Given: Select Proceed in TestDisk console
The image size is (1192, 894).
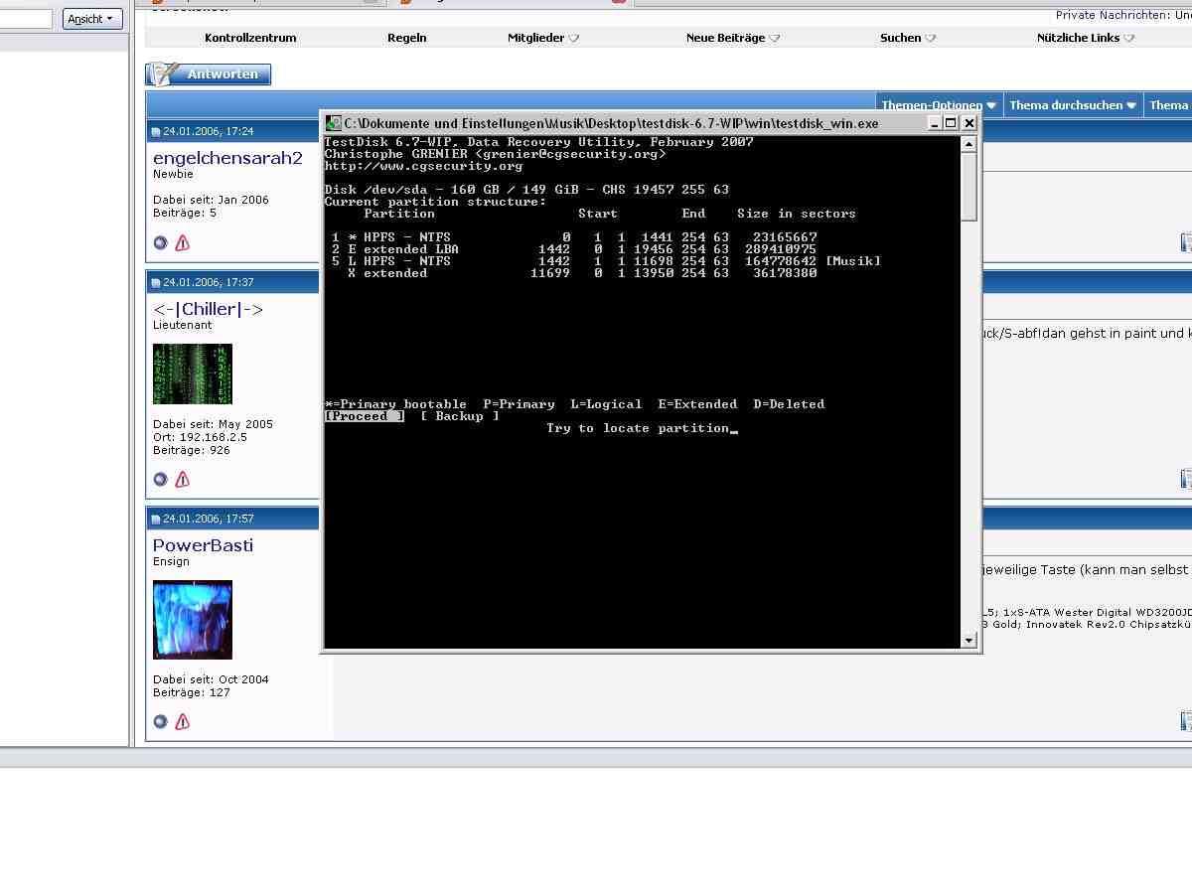Looking at the screenshot, I should [365, 416].
